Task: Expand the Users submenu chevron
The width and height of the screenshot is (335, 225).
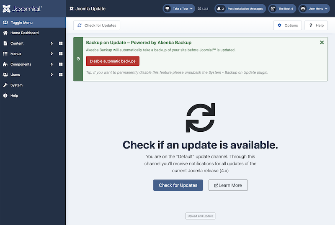Action: [x=52, y=75]
